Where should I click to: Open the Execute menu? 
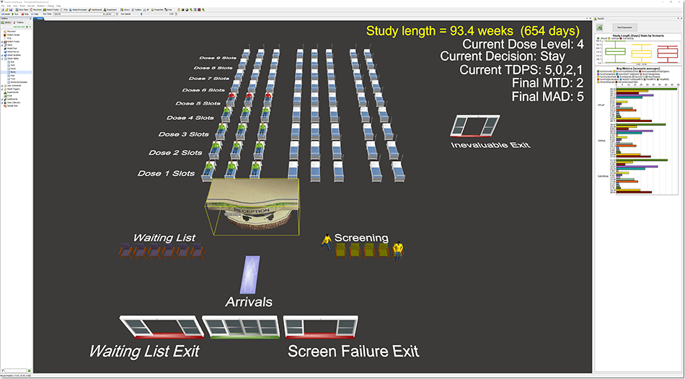click(31, 6)
